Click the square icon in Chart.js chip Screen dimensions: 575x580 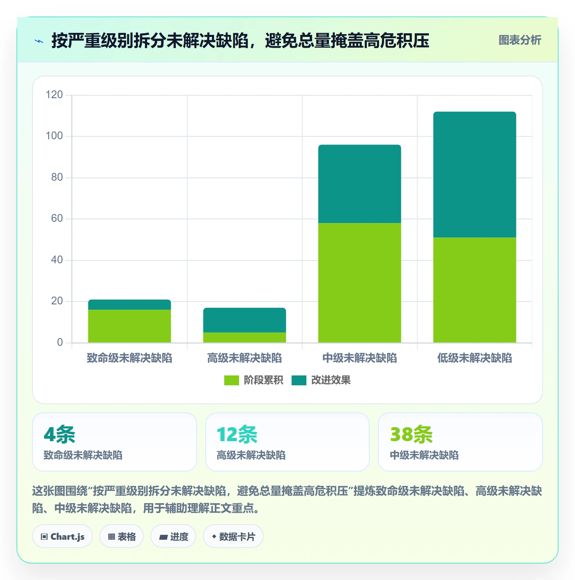(x=44, y=537)
